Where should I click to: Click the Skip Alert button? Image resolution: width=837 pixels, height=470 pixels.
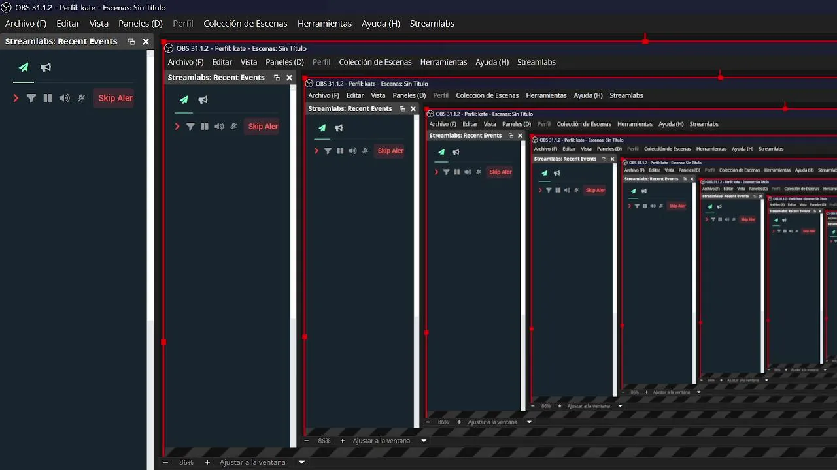(114, 98)
